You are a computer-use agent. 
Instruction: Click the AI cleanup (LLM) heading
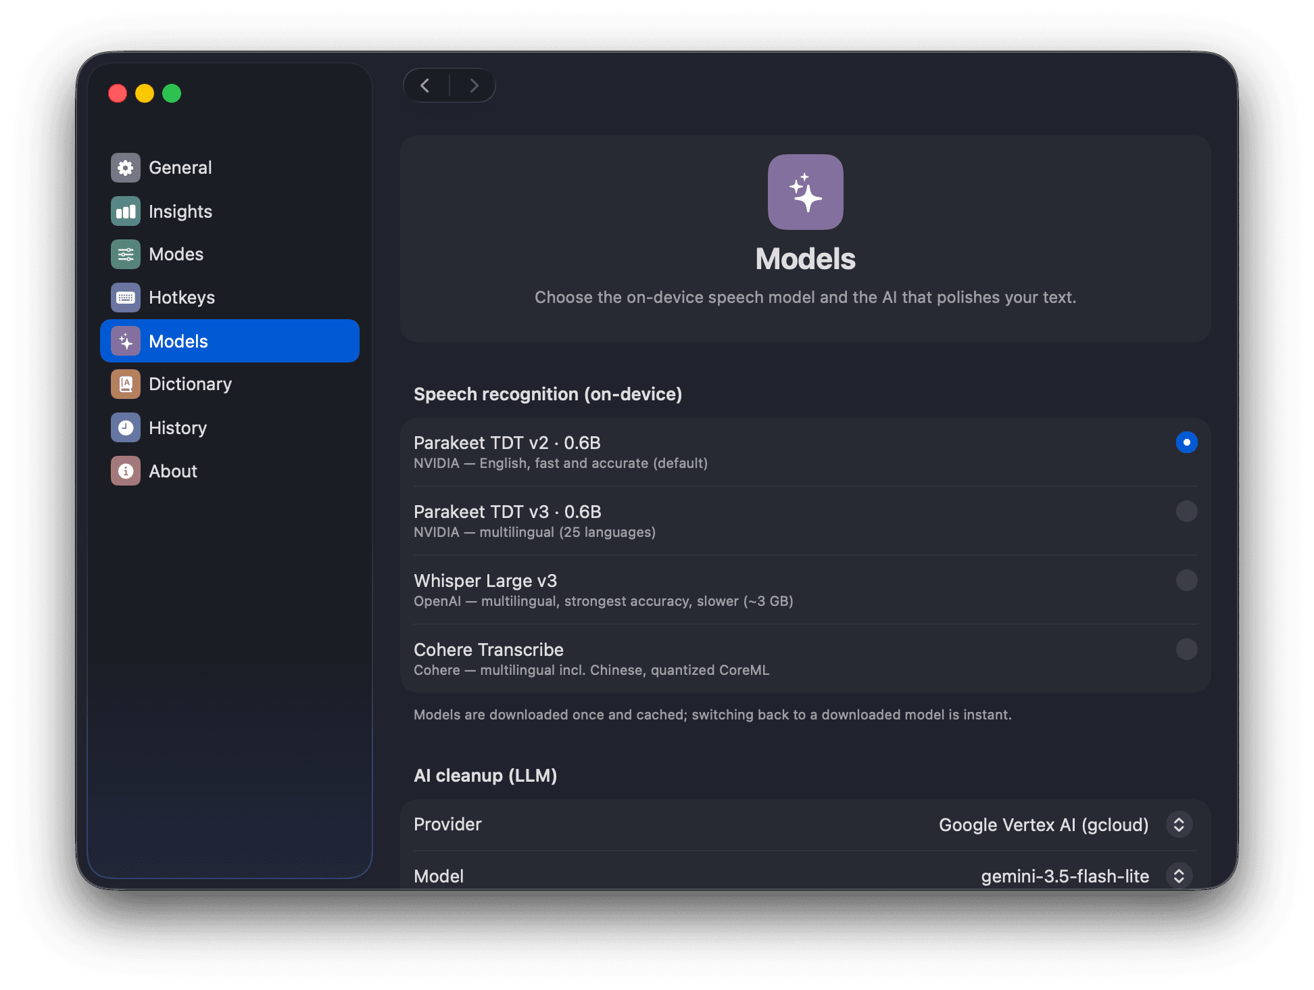click(485, 776)
